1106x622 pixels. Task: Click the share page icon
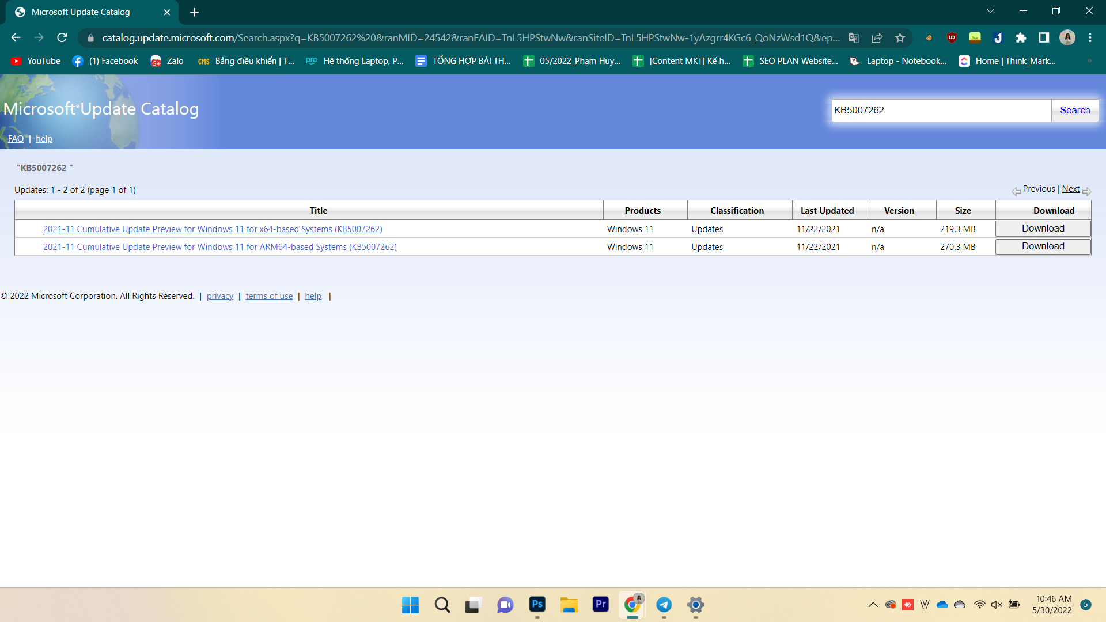pos(877,38)
